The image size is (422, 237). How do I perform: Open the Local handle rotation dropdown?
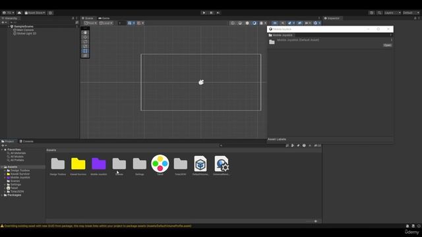point(105,23)
